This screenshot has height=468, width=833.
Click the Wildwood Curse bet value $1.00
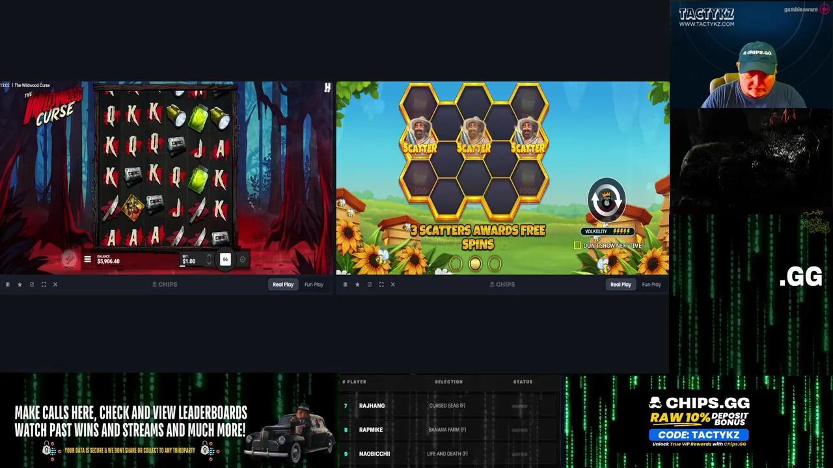point(189,261)
